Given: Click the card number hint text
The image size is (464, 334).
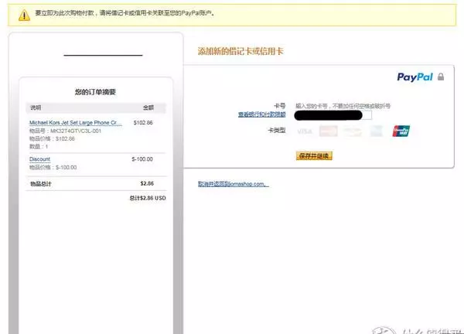Looking at the screenshot, I should tap(343, 106).
